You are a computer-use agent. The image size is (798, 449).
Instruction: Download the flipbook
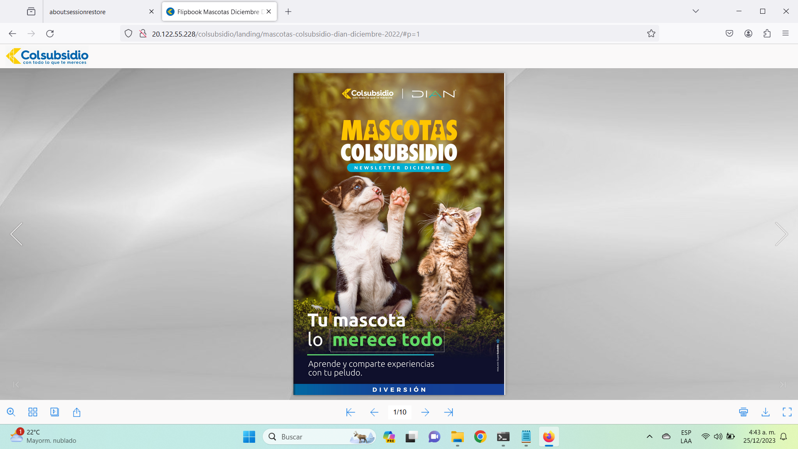(x=765, y=412)
